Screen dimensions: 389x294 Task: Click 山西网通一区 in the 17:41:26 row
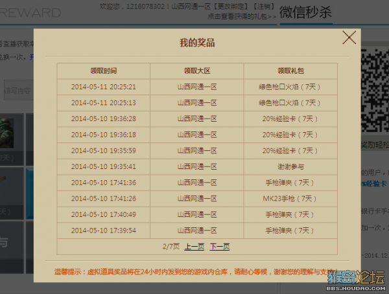(197, 198)
